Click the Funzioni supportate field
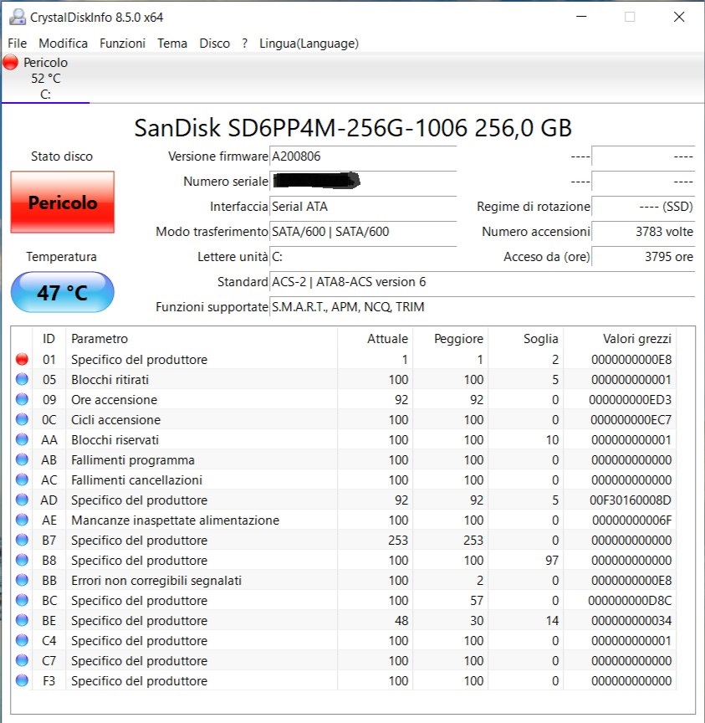The height and width of the screenshot is (723, 705). [482, 306]
